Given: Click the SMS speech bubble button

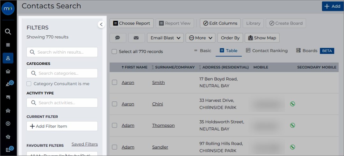Looking at the screenshot, I should coord(118,38).
